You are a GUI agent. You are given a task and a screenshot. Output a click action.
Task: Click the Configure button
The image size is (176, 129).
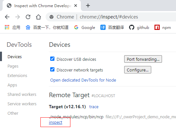point(138,70)
